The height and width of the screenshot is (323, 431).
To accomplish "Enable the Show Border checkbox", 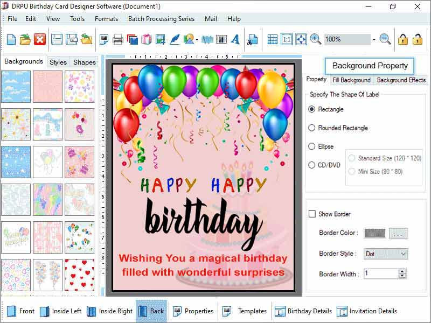I will (x=311, y=214).
